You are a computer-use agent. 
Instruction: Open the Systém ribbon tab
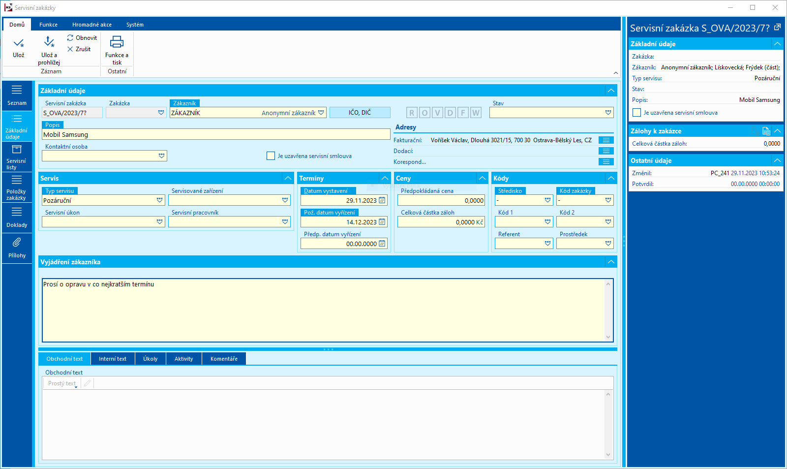(x=135, y=25)
